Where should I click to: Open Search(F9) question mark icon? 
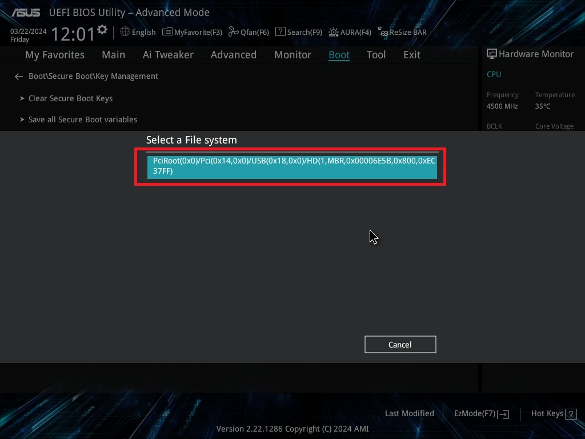pyautogui.click(x=280, y=32)
